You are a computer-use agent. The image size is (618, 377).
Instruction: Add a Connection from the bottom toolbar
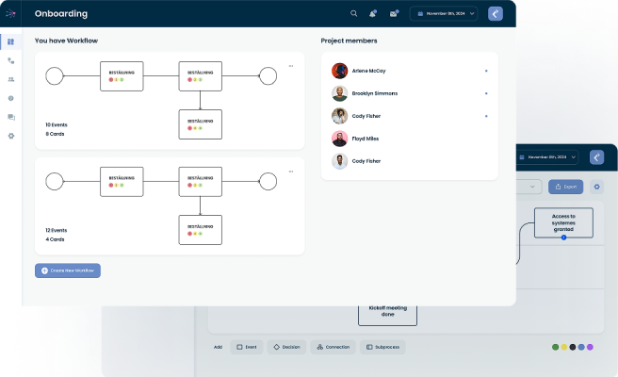pyautogui.click(x=333, y=347)
